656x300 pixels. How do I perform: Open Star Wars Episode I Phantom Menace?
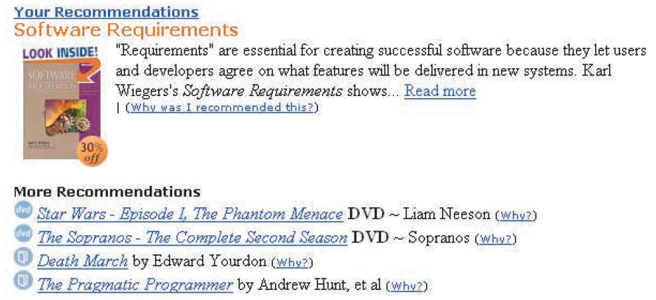[190, 214]
